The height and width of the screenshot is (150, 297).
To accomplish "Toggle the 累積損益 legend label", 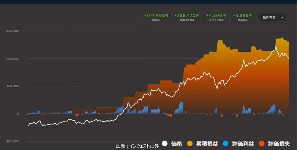I will [x=207, y=144].
